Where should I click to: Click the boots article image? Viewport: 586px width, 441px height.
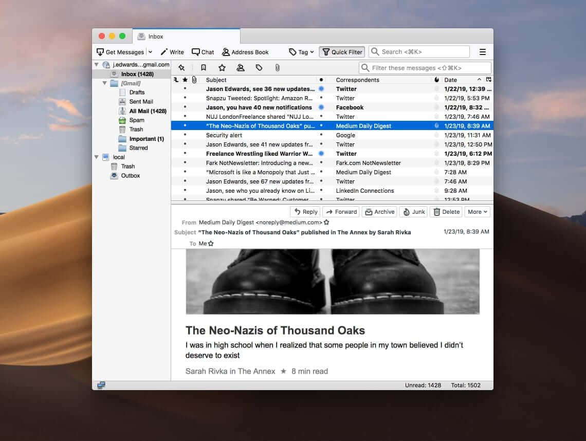333,282
